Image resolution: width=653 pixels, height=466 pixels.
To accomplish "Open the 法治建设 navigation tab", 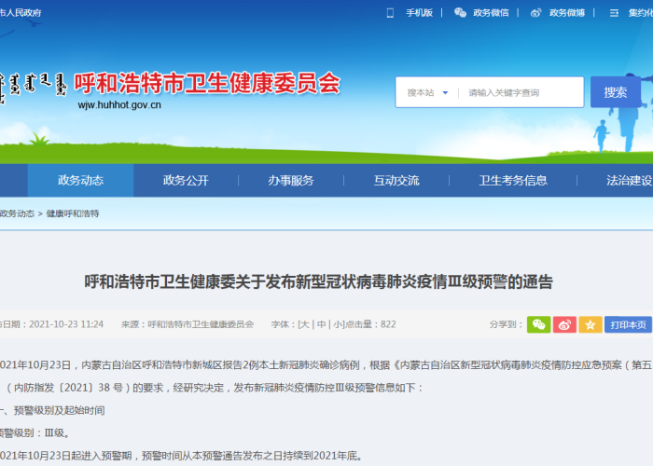I will click(x=630, y=180).
